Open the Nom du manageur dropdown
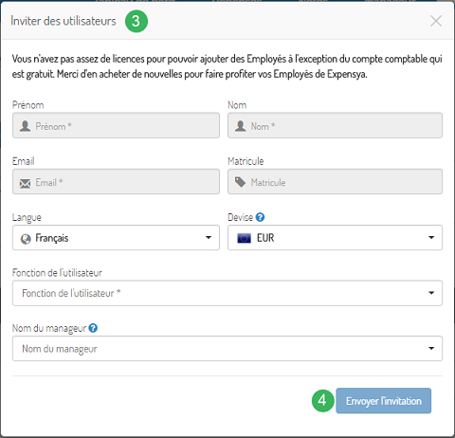 227,348
